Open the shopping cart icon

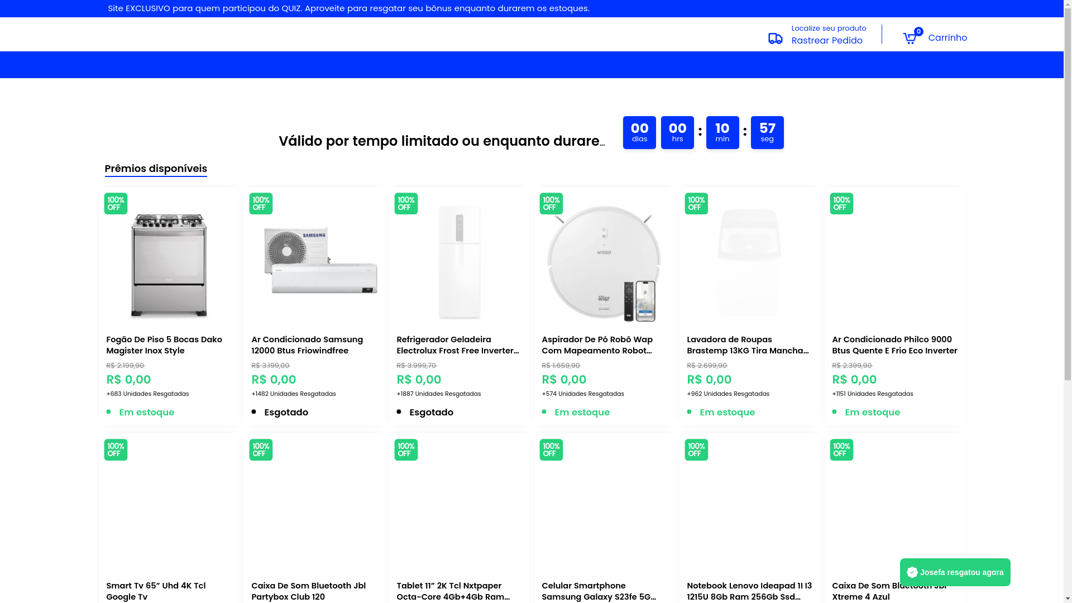pyautogui.click(x=910, y=38)
